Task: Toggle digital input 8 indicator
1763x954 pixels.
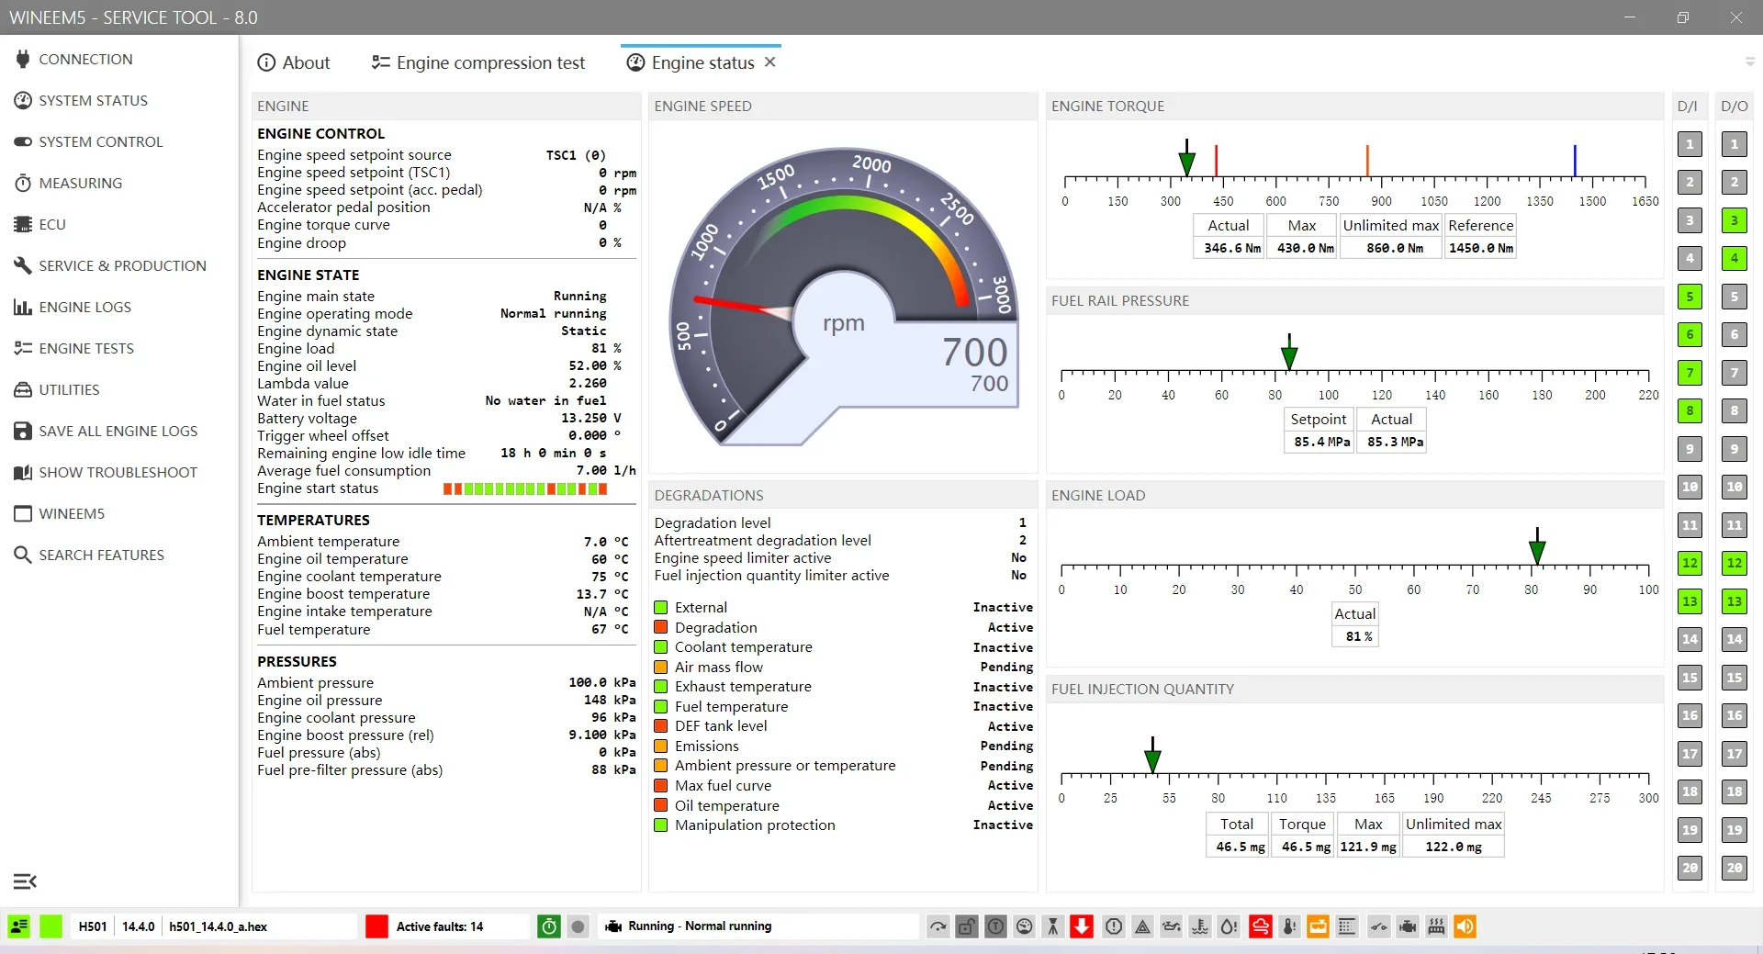Action: click(x=1690, y=410)
